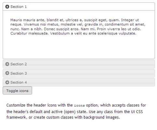Expand the Section 2 accordion header
The width and height of the screenshot is (157, 130).
pyautogui.click(x=79, y=64)
